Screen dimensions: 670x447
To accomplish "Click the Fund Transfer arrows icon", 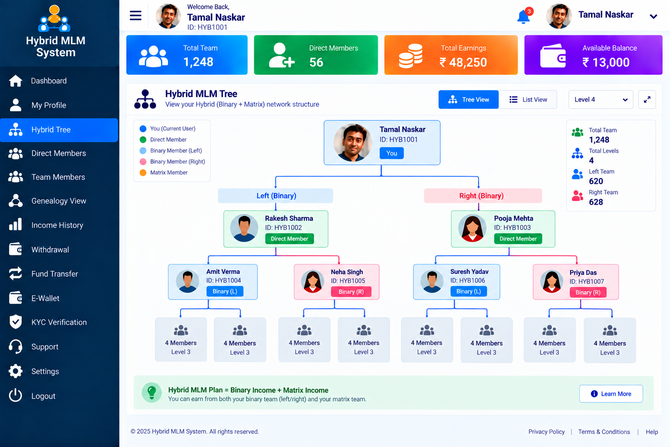I will 15,274.
